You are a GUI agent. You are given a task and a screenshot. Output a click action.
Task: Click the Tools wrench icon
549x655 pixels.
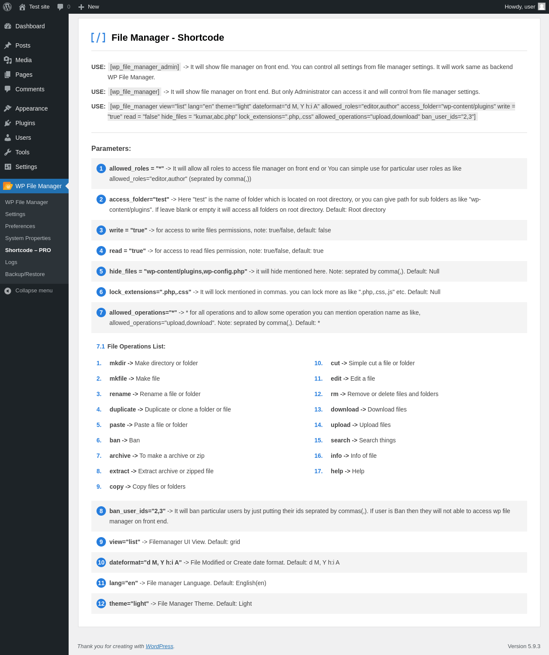pyautogui.click(x=8, y=152)
